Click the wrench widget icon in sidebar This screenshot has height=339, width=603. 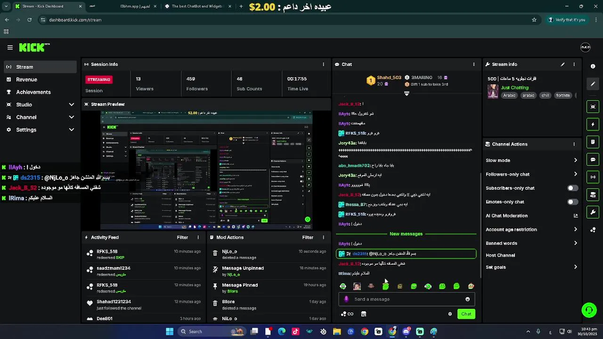(x=593, y=212)
